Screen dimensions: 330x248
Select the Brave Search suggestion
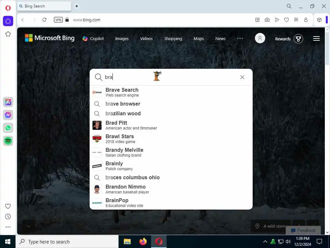click(x=171, y=92)
